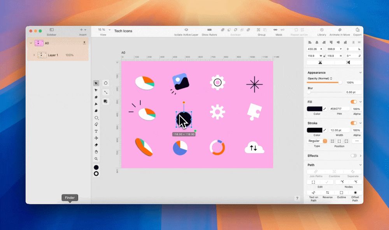Image resolution: width=389 pixels, height=230 pixels.
Task: Select the Direct Selection tool
Action: point(96,90)
